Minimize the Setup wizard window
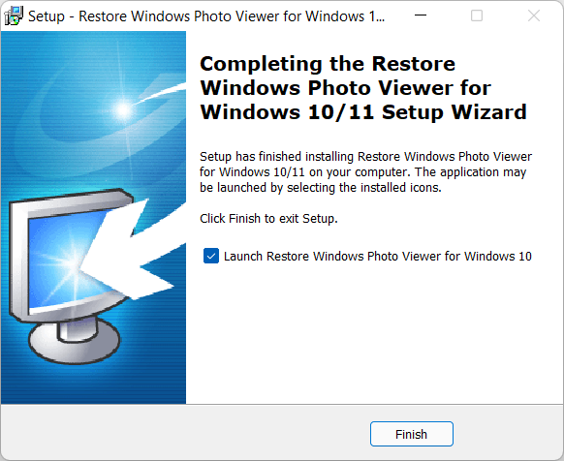The width and height of the screenshot is (564, 461). (421, 15)
